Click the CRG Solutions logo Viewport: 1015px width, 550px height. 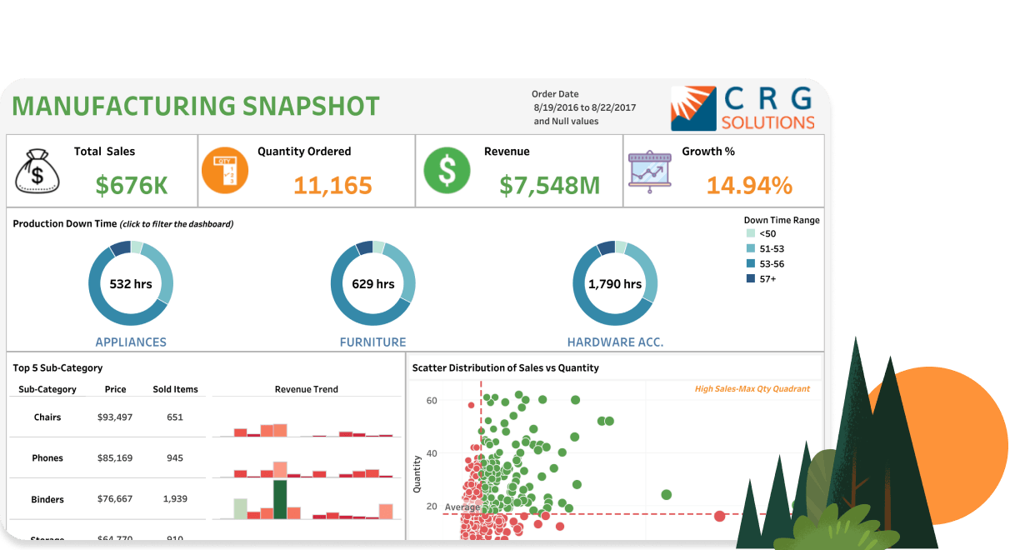(x=743, y=108)
